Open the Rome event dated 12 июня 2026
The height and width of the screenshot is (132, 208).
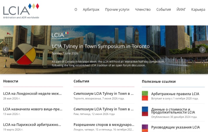[x=104, y=109]
